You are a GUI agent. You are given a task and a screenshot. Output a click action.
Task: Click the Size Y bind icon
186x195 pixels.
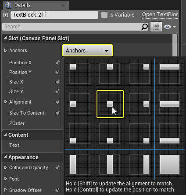(57, 91)
